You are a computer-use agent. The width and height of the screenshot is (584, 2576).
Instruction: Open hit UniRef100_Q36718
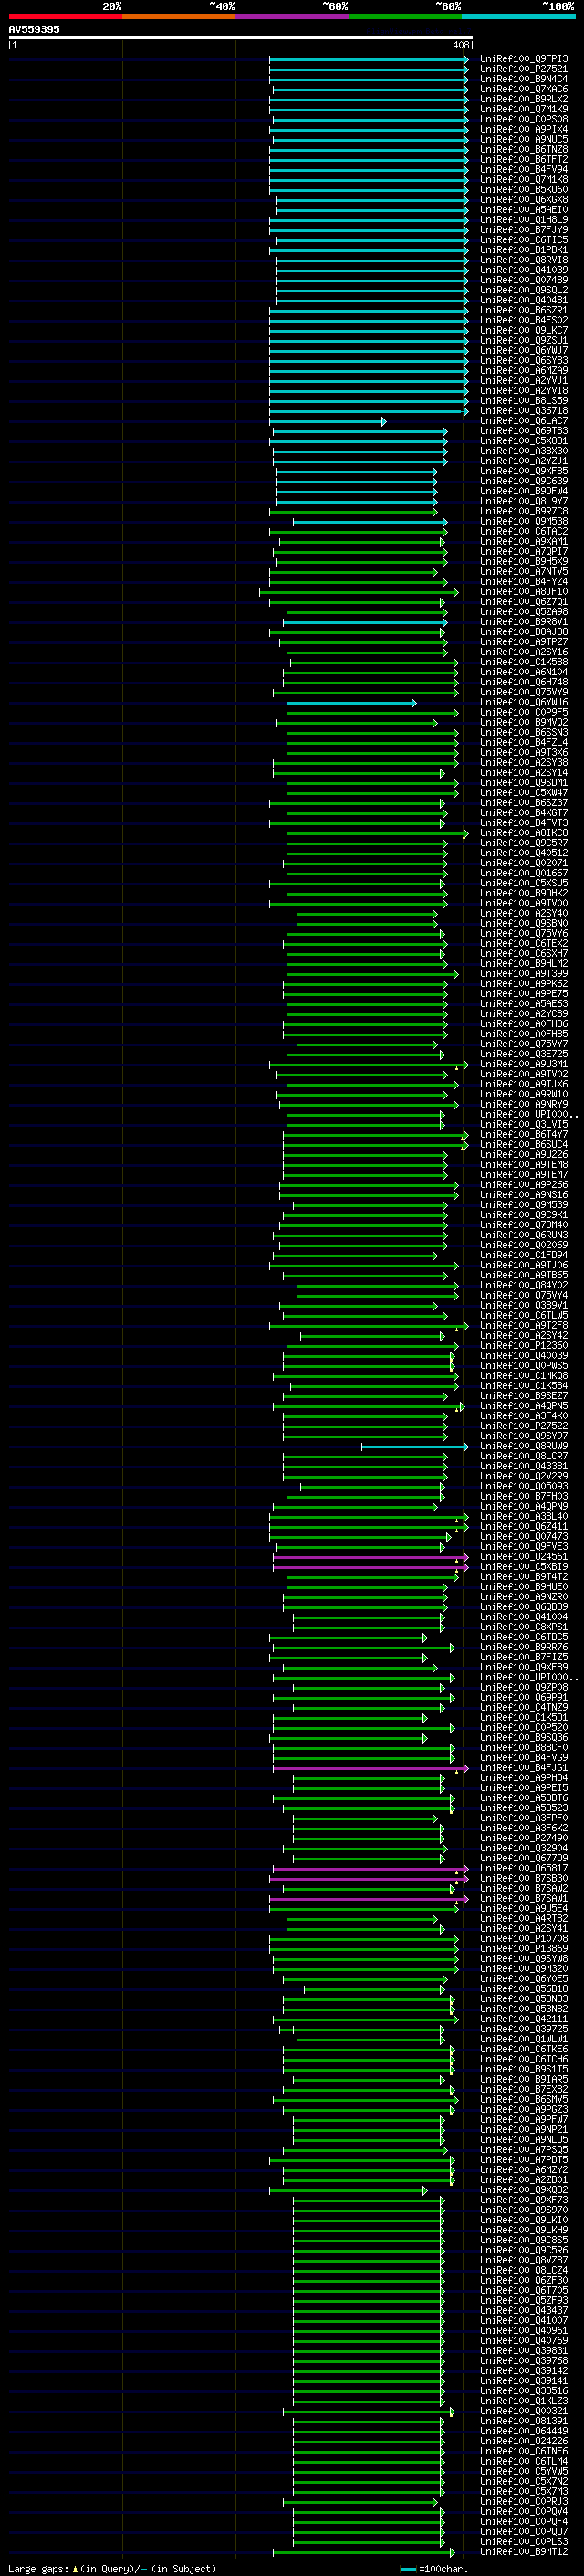coord(523,411)
